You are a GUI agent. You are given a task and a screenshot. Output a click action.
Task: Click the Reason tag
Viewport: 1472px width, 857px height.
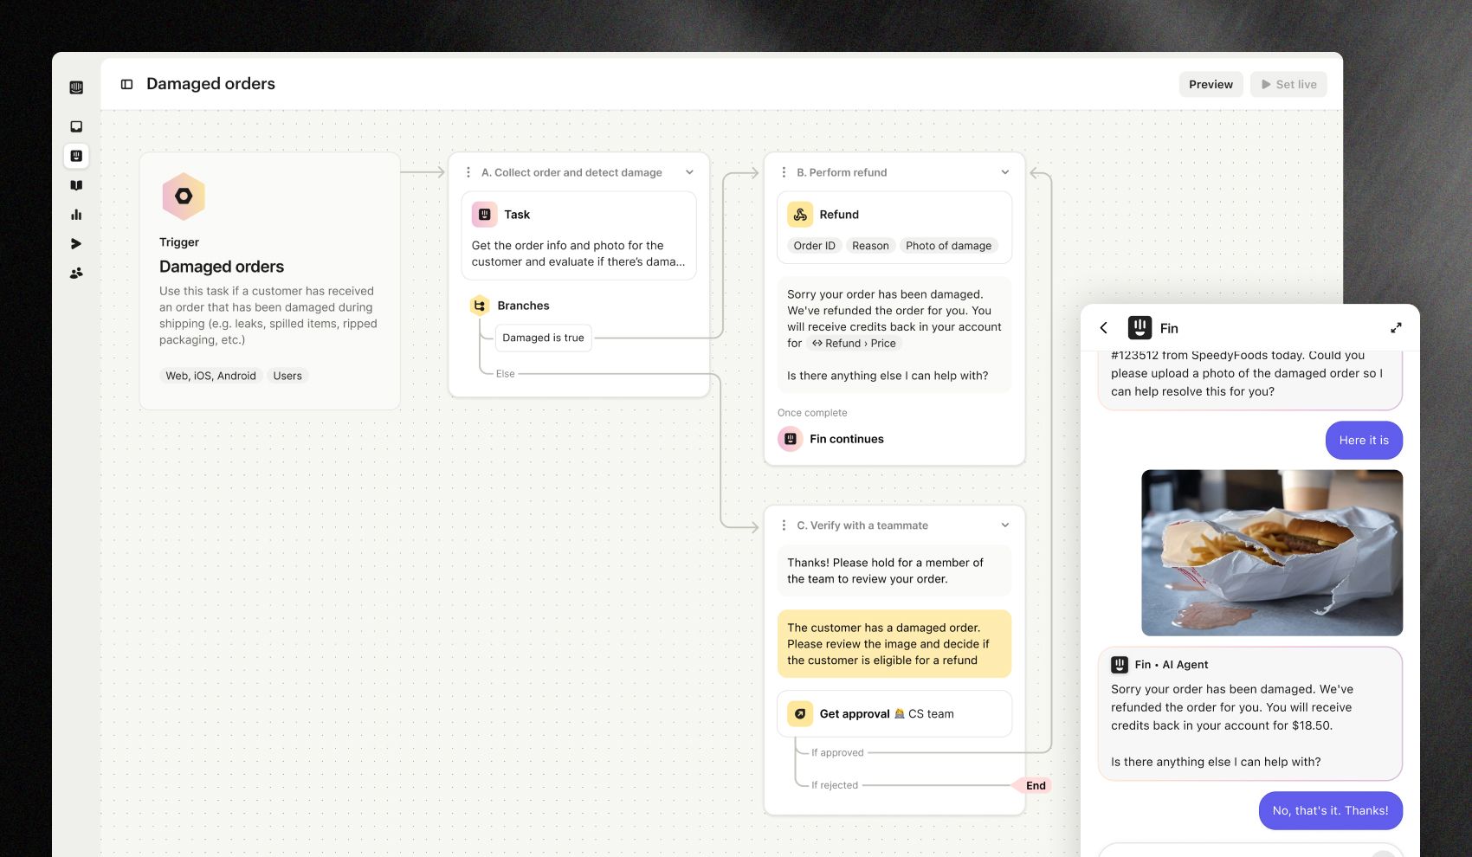(x=870, y=246)
